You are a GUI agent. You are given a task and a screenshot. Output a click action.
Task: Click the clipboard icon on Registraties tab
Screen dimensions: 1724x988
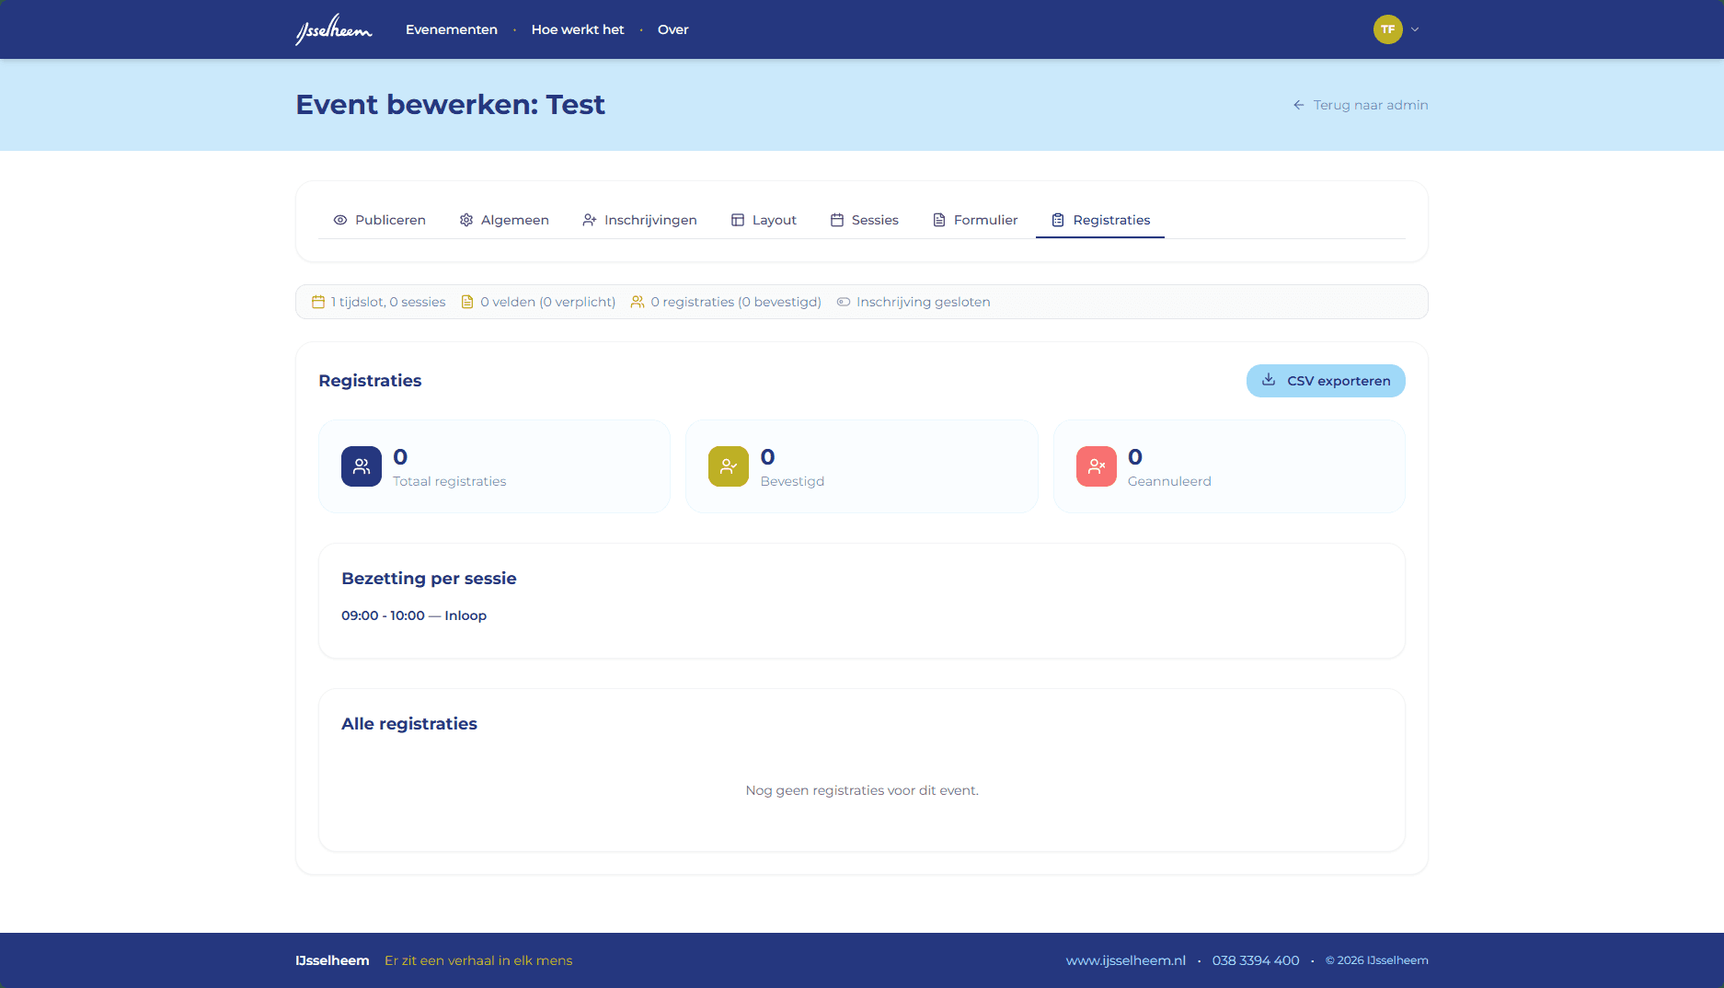tap(1058, 220)
